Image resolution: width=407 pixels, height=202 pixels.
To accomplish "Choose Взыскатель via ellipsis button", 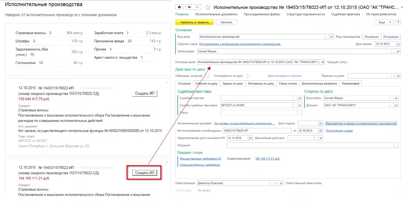I will coord(392,98).
